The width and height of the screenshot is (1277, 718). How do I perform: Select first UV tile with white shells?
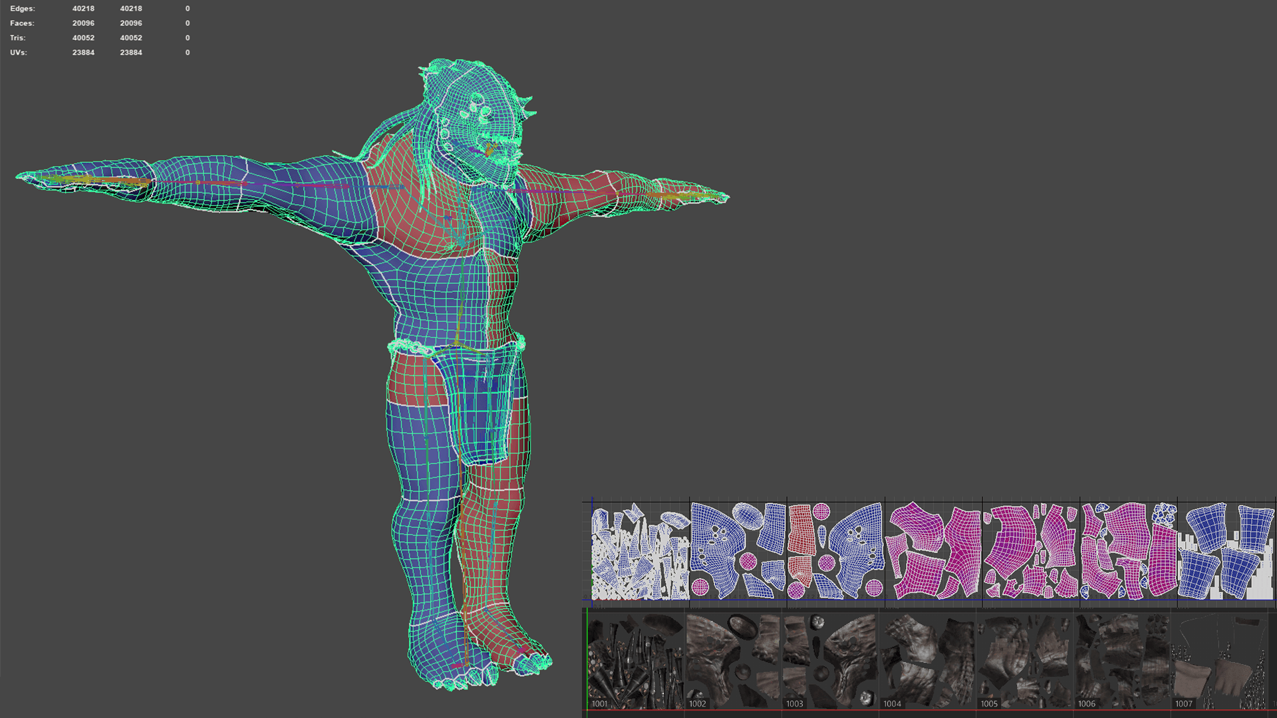click(x=640, y=551)
